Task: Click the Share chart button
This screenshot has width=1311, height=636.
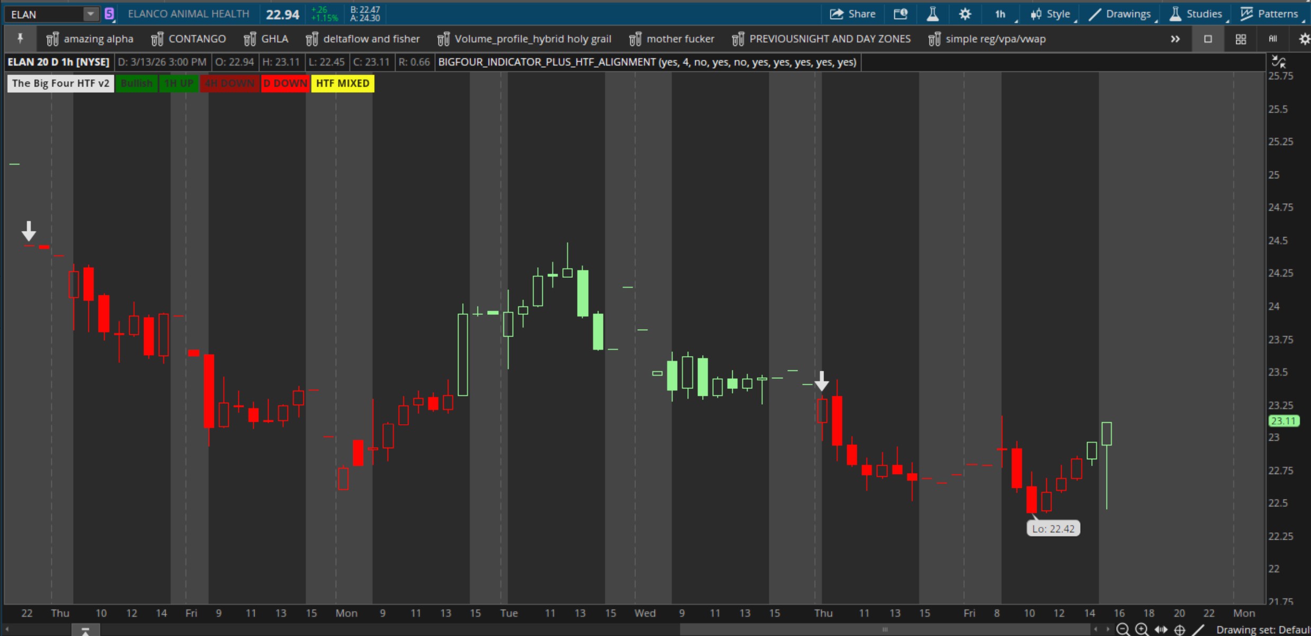Action: pyautogui.click(x=852, y=14)
